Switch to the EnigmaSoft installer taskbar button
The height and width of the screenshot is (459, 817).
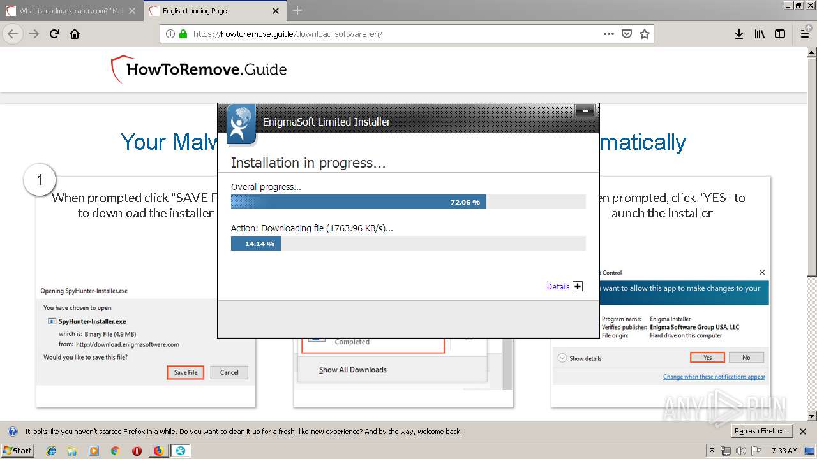pyautogui.click(x=181, y=450)
